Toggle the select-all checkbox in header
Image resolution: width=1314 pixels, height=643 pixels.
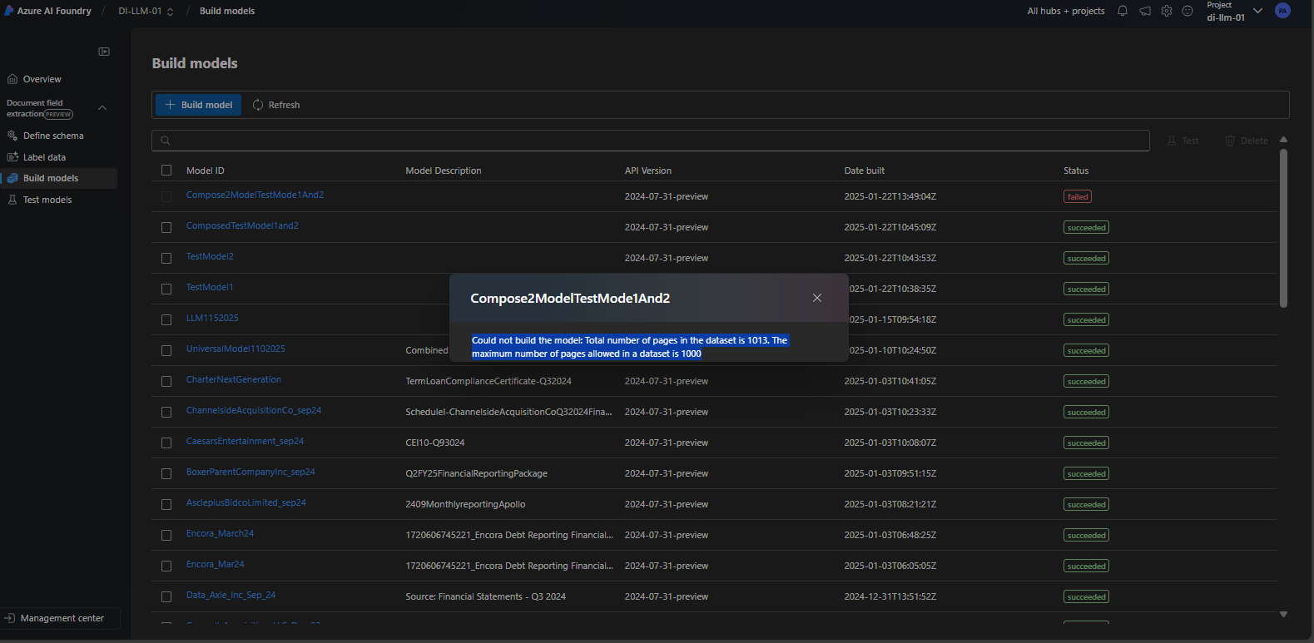point(166,171)
